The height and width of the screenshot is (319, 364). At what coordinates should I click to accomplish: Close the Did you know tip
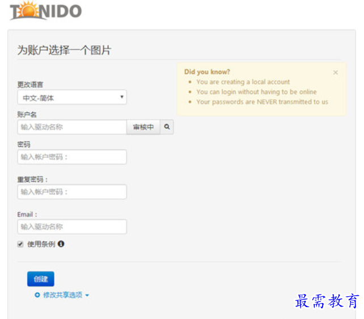[x=335, y=73]
